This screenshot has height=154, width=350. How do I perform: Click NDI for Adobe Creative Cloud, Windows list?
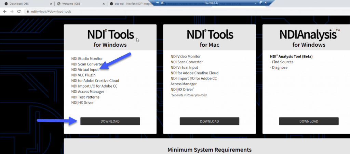[x=95, y=80]
